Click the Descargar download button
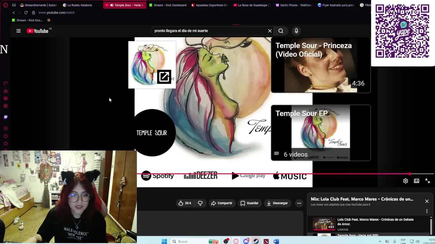This screenshot has width=435, height=244. 277,203
